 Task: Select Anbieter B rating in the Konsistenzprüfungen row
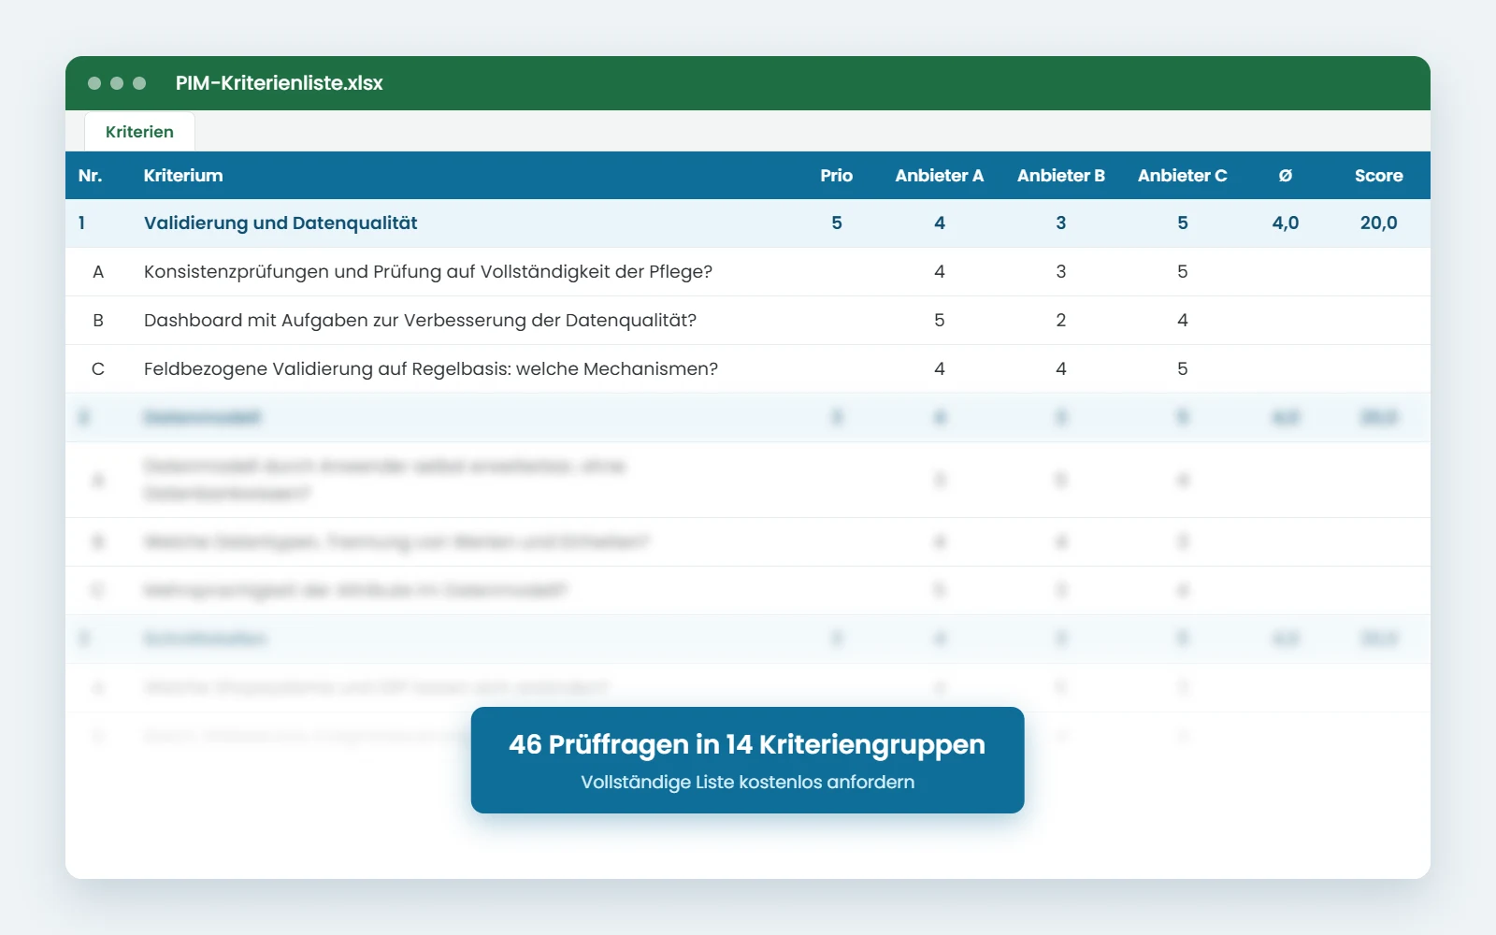1061,272
